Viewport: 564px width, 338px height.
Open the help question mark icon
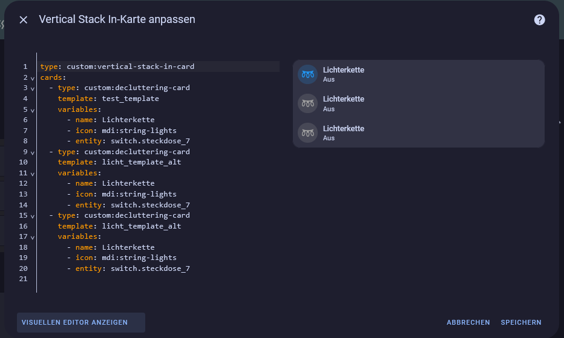[539, 20]
